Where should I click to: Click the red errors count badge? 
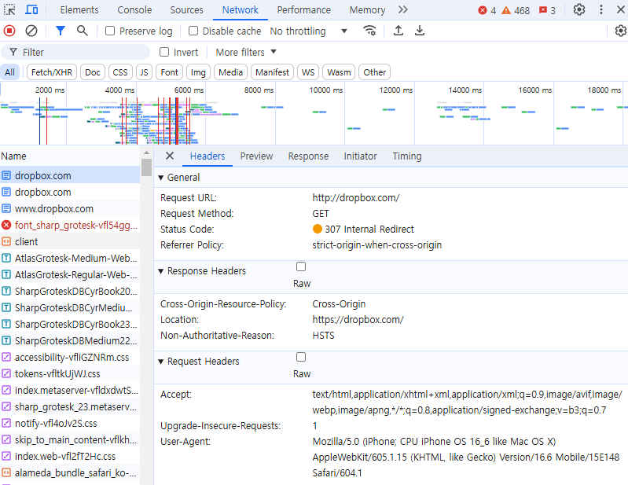coord(487,10)
